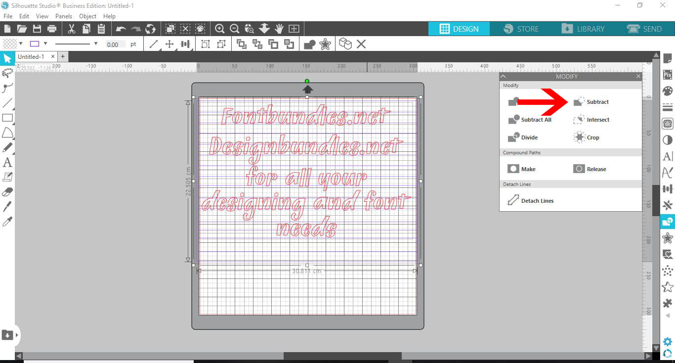675x363 pixels.
Task: Open the Trace panel in right sidebar
Action: pos(668,124)
